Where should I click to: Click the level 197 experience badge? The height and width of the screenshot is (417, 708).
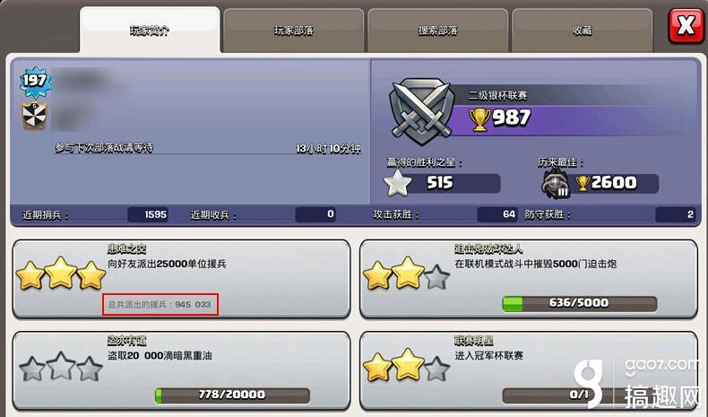[35, 82]
